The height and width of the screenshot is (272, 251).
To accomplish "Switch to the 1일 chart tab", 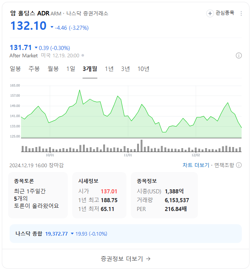I will [71, 69].
